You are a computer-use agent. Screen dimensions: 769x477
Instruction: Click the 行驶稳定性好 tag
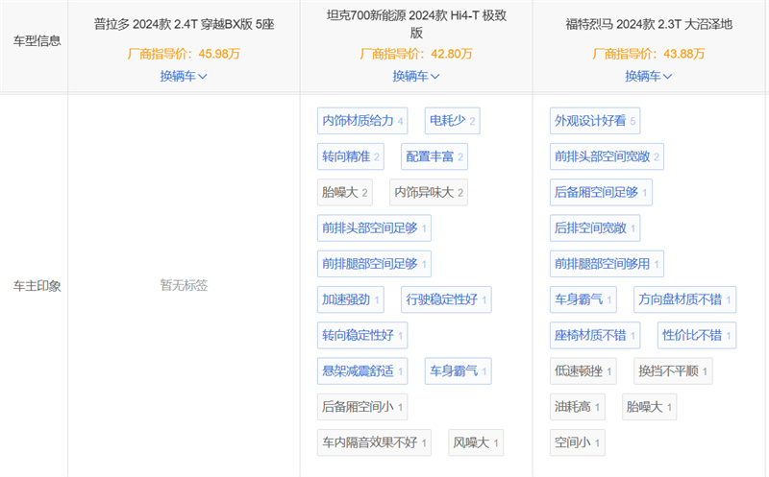[x=446, y=299]
